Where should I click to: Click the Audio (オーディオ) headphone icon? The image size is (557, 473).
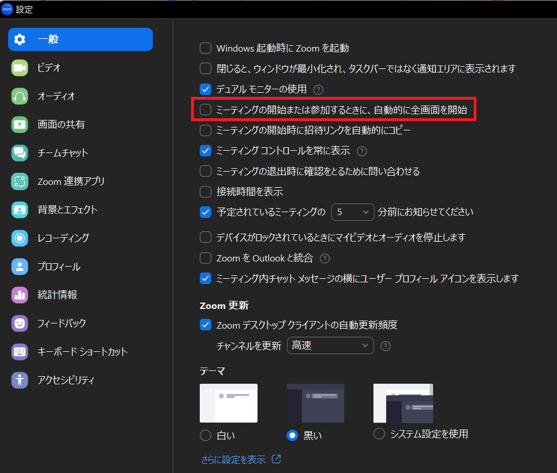click(20, 96)
